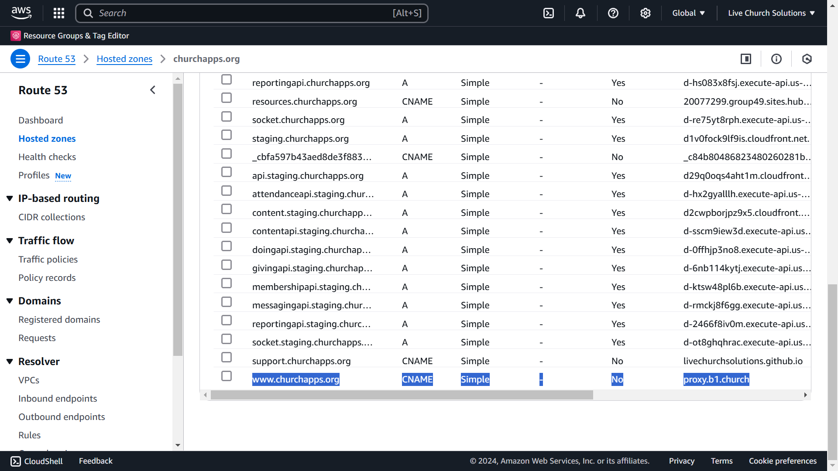
Task: Check the support.churchapps.org record checkbox
Action: pos(226,357)
